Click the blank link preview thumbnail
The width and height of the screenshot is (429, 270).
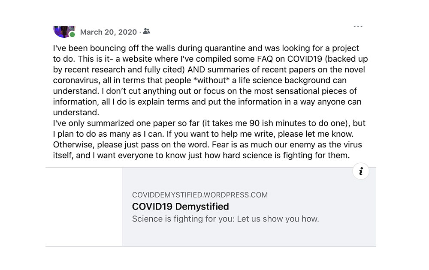84,207
